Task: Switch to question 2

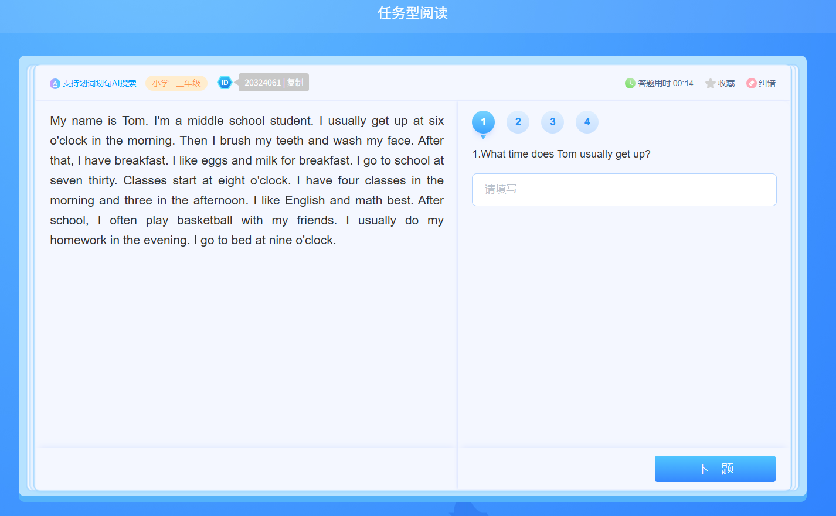Action: click(x=518, y=122)
